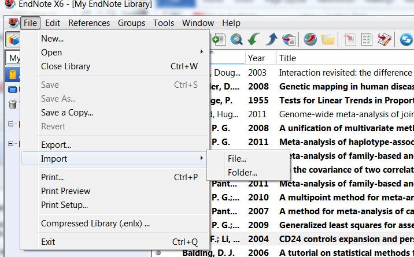The width and height of the screenshot is (414, 257).
Task: Select Folder... in Import submenu
Action: pos(248,172)
